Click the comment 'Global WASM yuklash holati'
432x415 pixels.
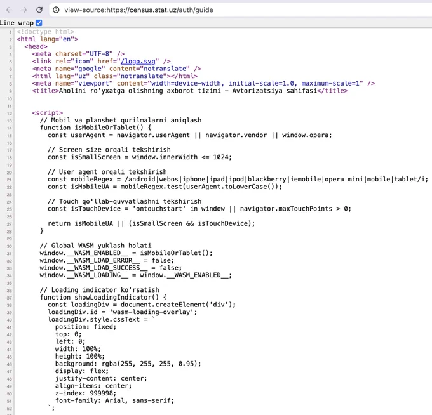[101, 246]
